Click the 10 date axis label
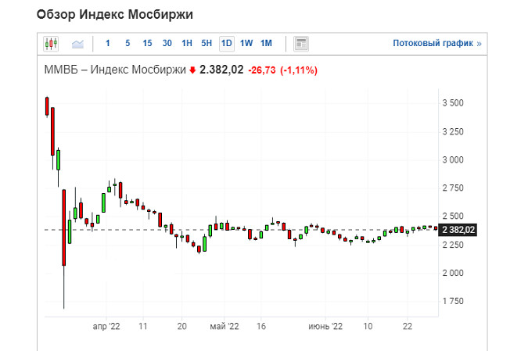The height and width of the screenshot is (351, 528). click(x=368, y=327)
